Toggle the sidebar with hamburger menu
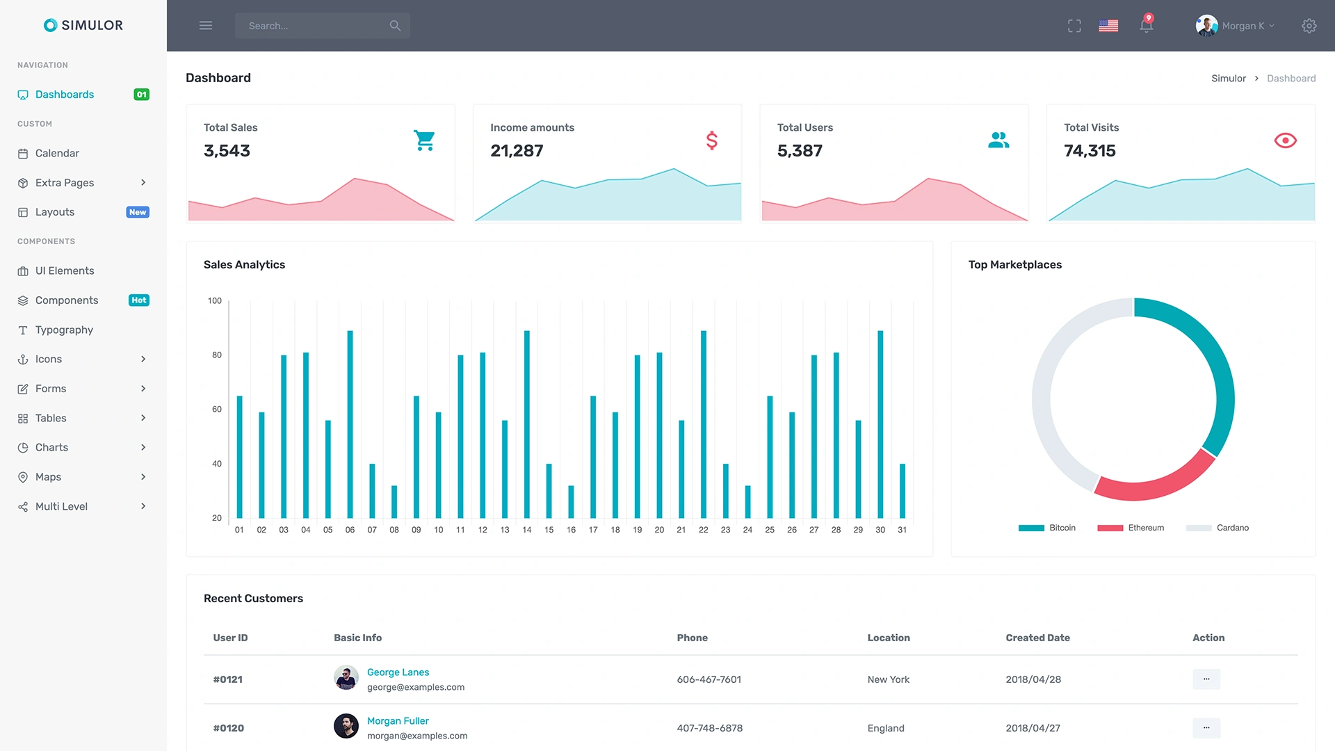This screenshot has height=751, width=1335. (206, 25)
